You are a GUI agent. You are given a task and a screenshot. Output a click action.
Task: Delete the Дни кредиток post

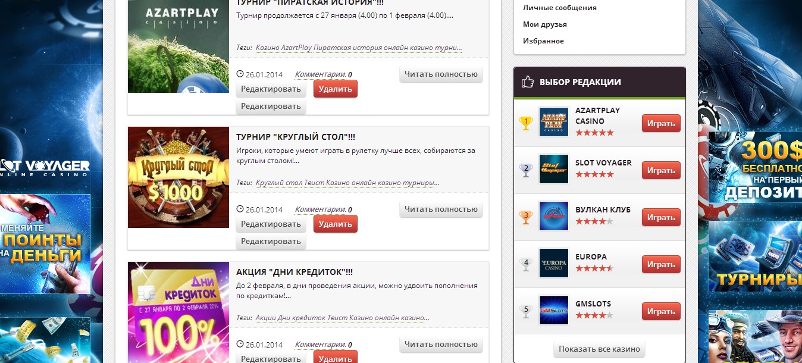(x=336, y=357)
